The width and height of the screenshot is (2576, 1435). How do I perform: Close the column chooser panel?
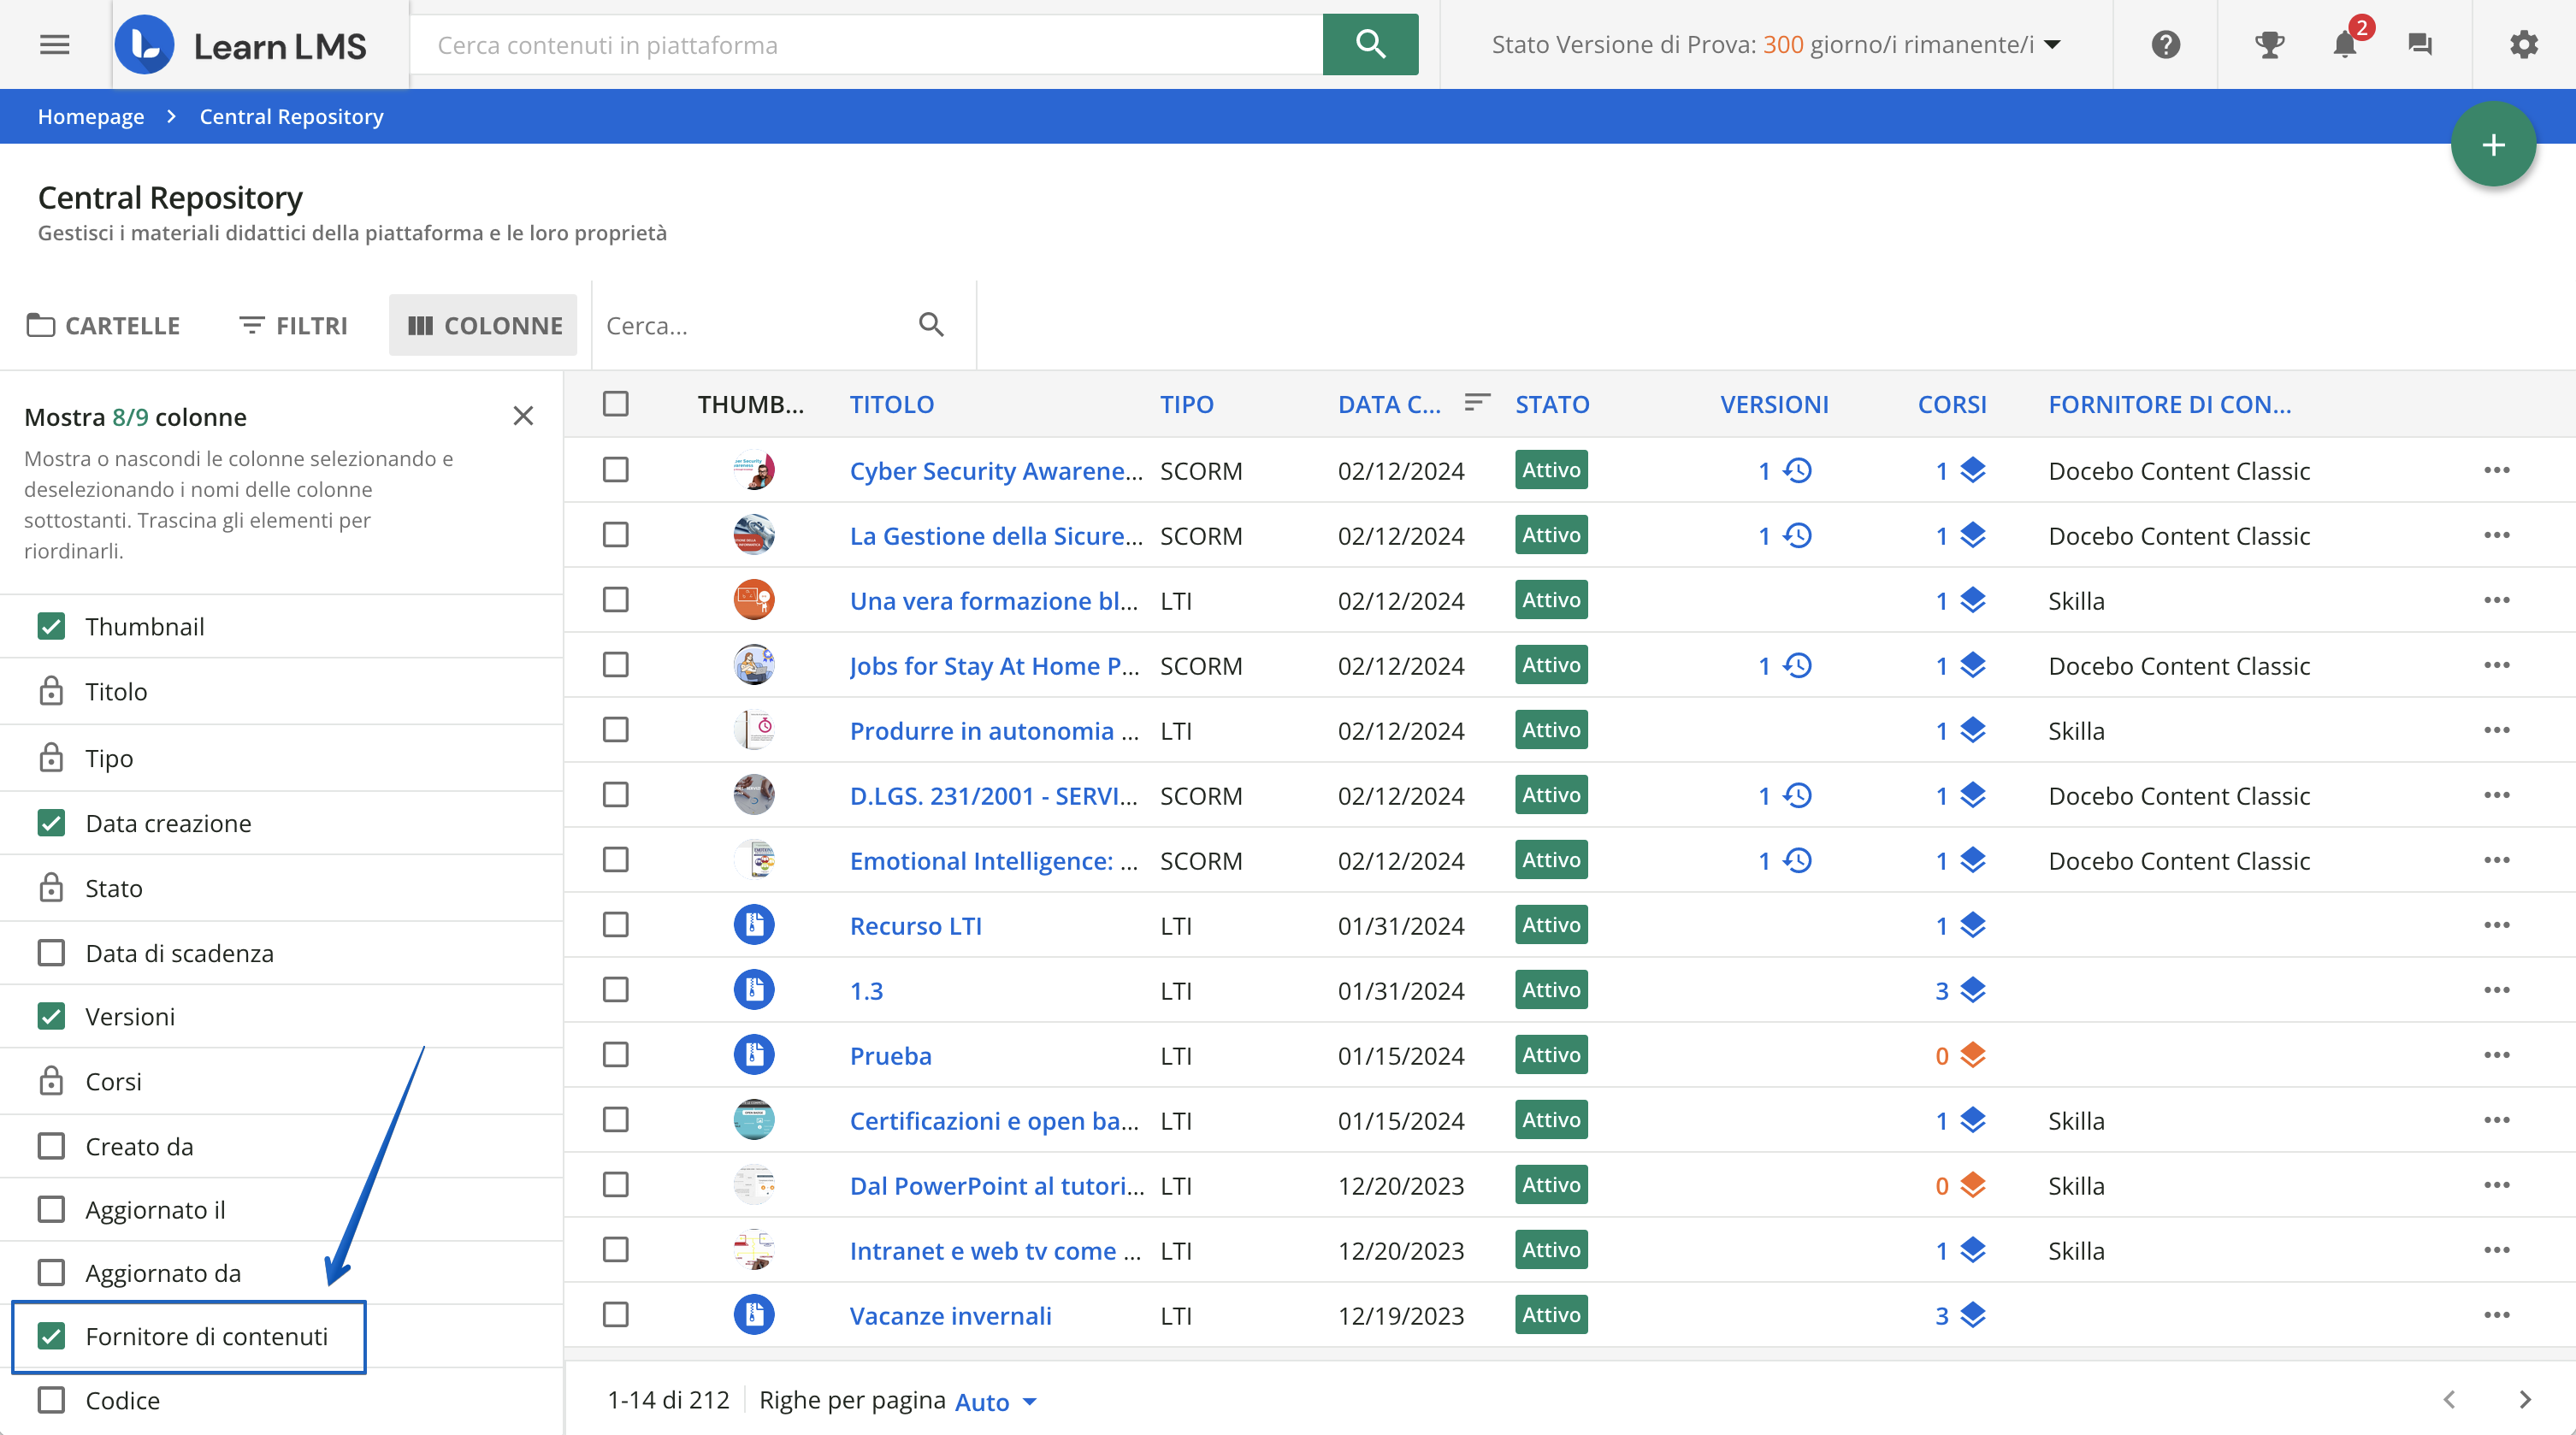coord(523,416)
